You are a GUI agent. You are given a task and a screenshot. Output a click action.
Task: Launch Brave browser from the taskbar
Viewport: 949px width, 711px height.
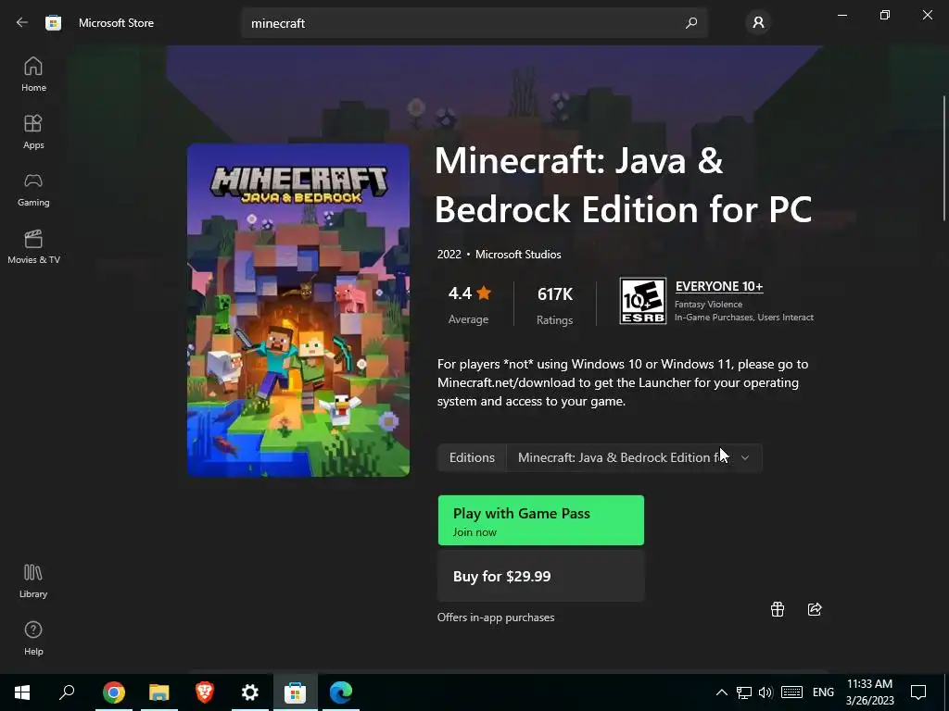[x=205, y=692]
